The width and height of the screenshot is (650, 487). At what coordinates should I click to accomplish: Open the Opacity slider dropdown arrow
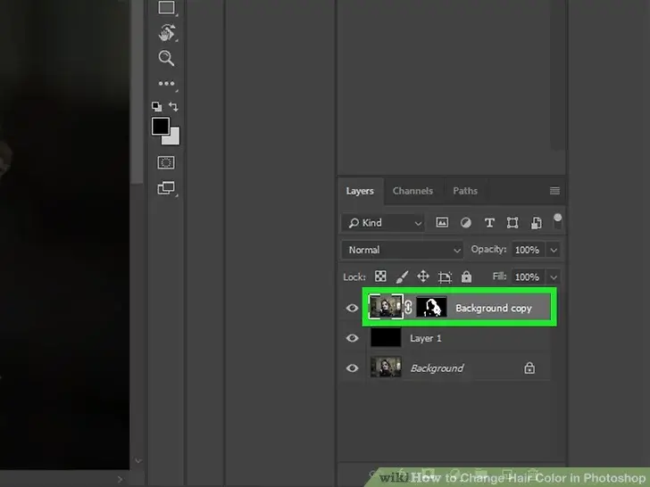coord(554,251)
